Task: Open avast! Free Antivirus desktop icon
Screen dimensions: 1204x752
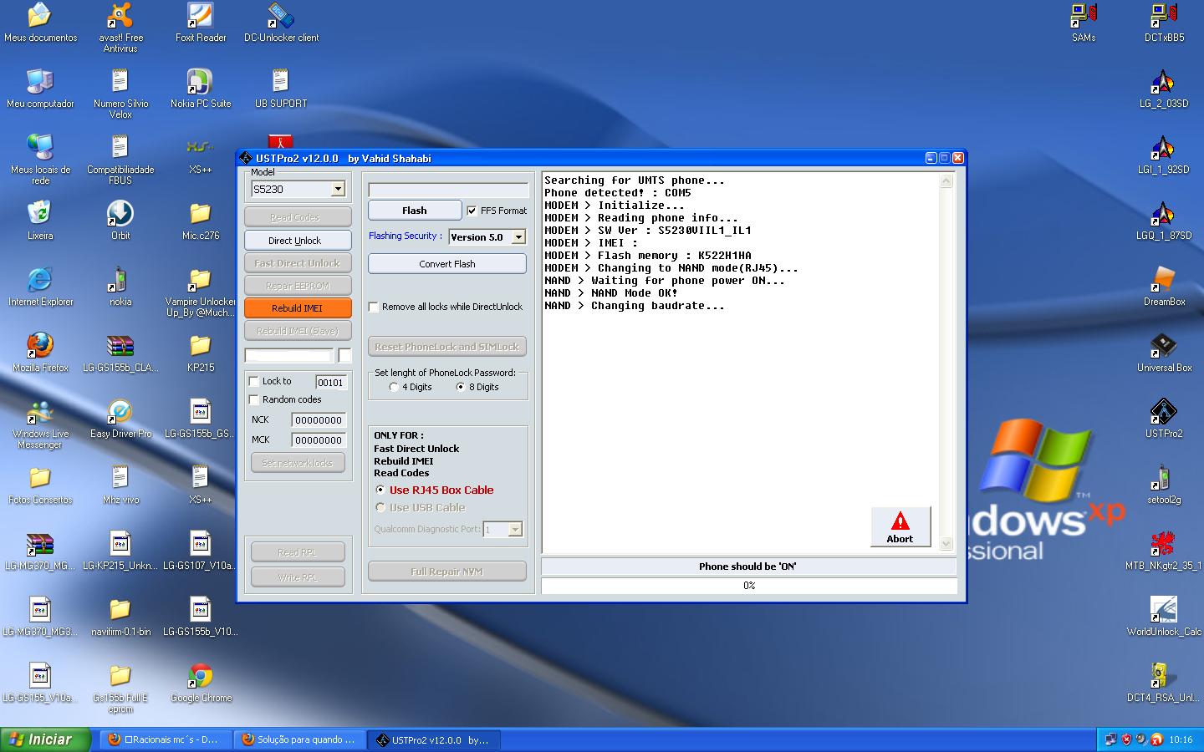Action: pyautogui.click(x=120, y=27)
